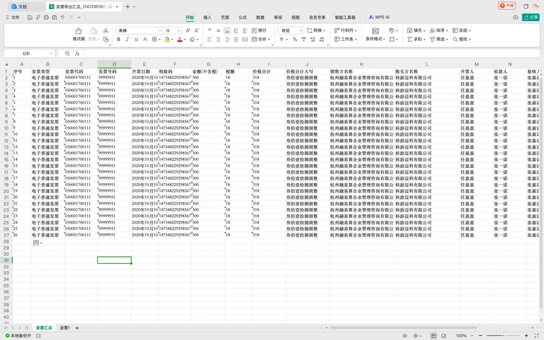Apply strikethrough formatting icon
The height and width of the screenshot is (340, 544).
coord(145,39)
